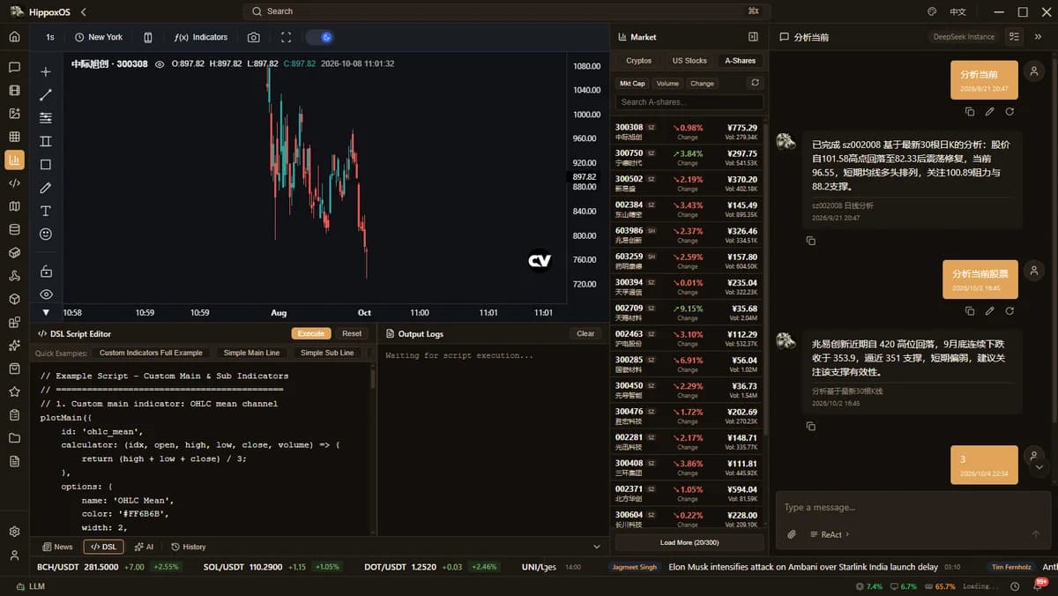
Task: Open the emoji sticker tool
Action: 46,234
